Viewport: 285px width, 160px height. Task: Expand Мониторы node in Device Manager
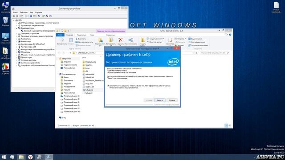point(17,52)
